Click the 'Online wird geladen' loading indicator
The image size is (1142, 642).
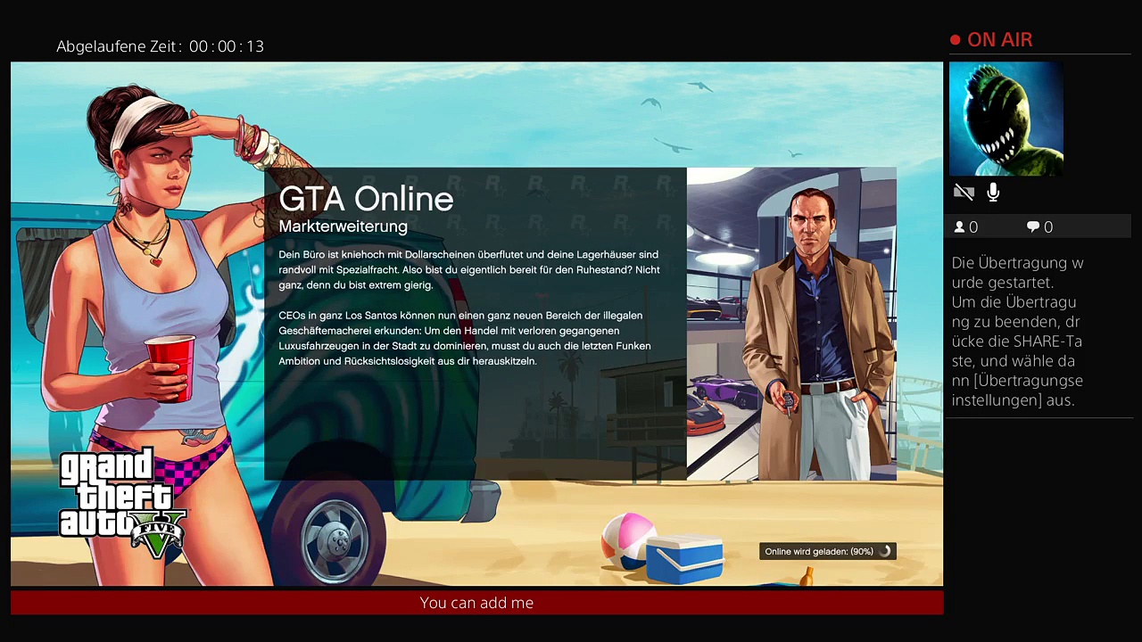point(818,552)
